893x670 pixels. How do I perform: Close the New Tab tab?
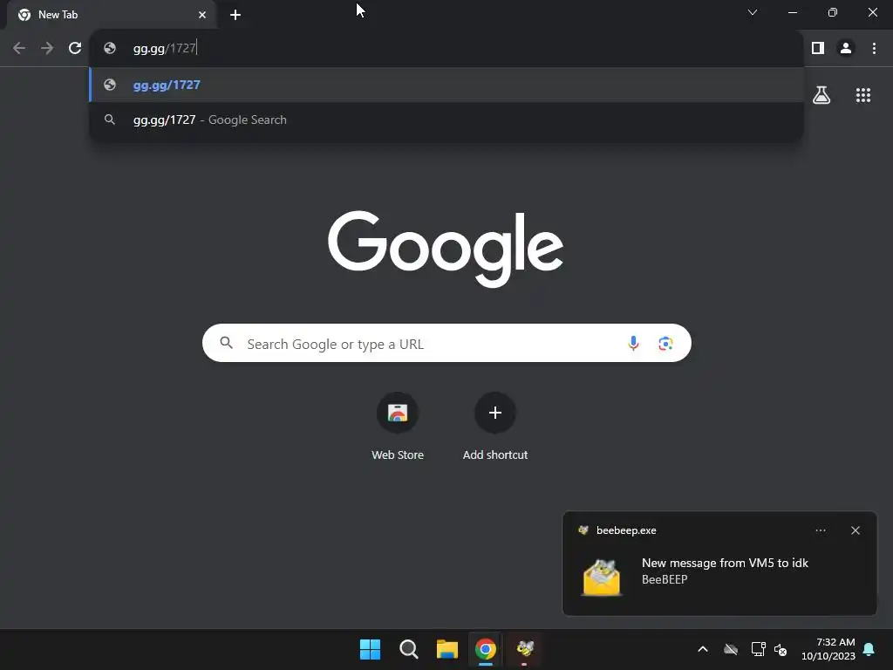click(x=202, y=15)
